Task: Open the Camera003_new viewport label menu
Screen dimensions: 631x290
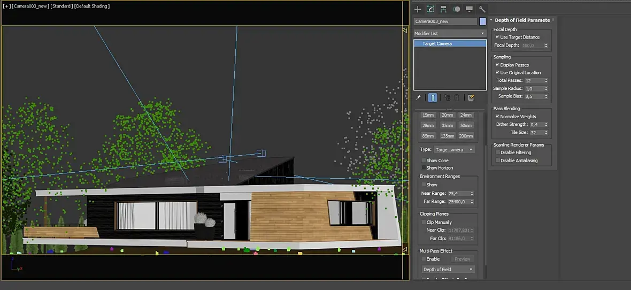Action: click(x=30, y=6)
